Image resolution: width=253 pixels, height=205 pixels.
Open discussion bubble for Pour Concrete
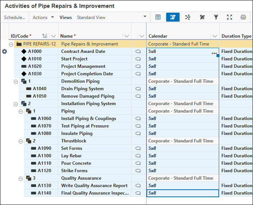pos(138,163)
